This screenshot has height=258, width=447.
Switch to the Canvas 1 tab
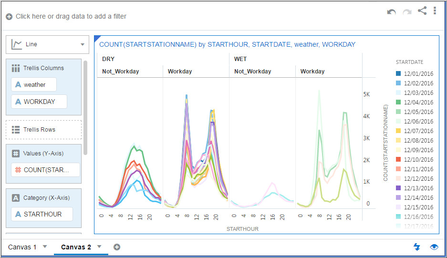(x=22, y=247)
